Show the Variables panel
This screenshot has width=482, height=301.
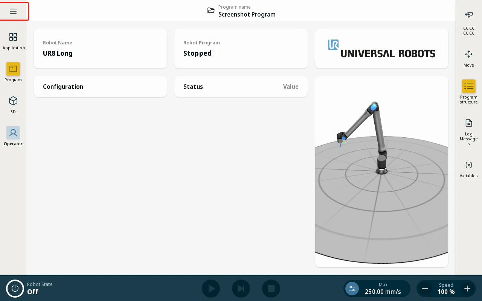[469, 169]
